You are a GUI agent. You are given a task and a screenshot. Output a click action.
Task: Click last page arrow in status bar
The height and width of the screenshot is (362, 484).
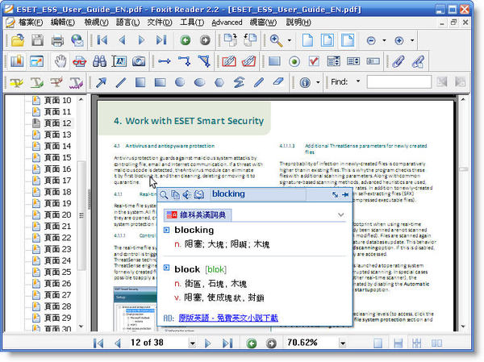coord(227,343)
